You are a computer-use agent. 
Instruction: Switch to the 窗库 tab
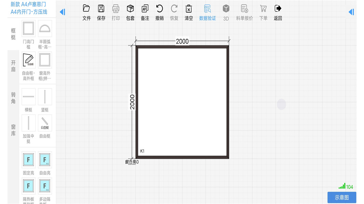point(13,130)
